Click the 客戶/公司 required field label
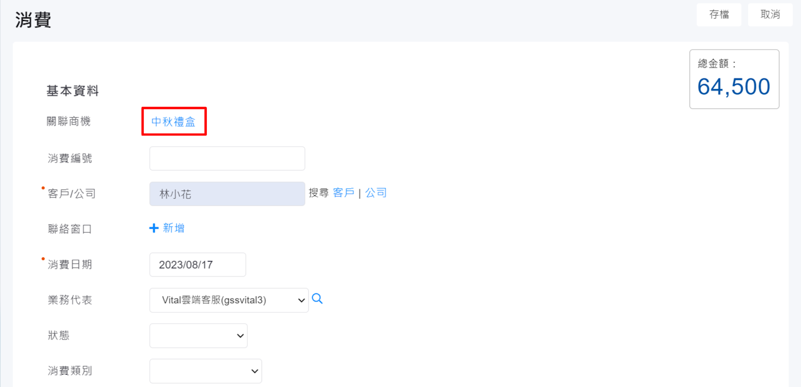The height and width of the screenshot is (387, 801). 72,194
